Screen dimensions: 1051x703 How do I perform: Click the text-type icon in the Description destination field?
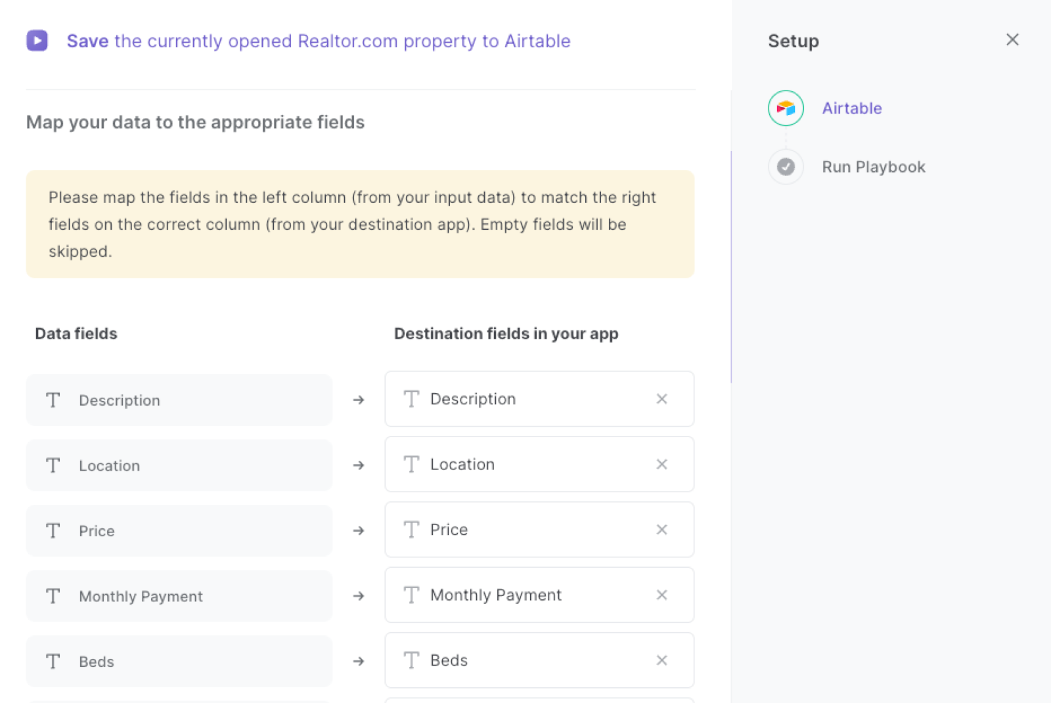click(x=412, y=399)
